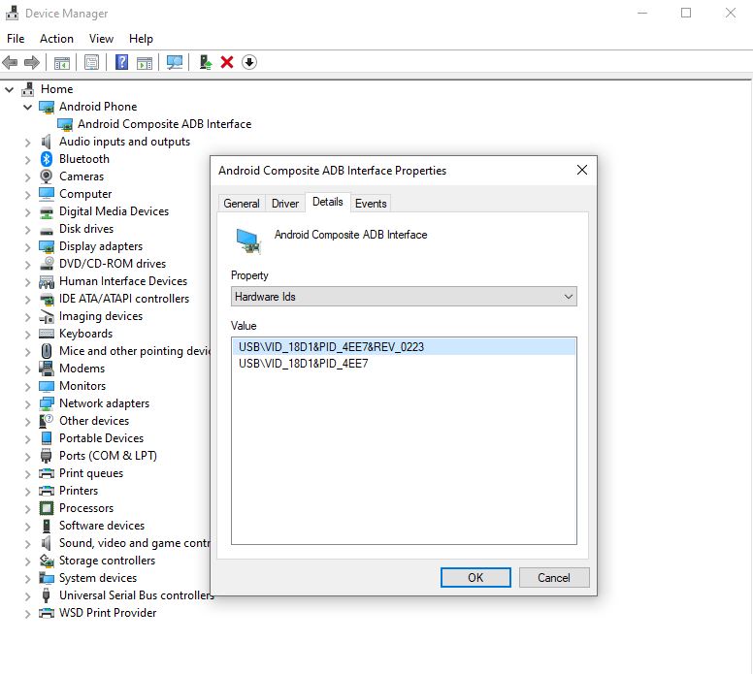Select Digital Media Devices tree item

114,211
